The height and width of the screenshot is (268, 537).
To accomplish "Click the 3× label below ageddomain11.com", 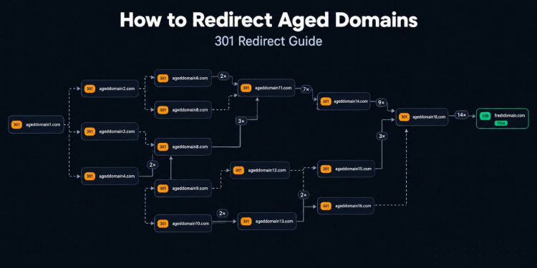I will coord(241,121).
